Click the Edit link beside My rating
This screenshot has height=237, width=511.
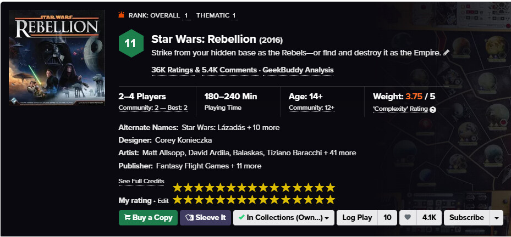point(163,201)
